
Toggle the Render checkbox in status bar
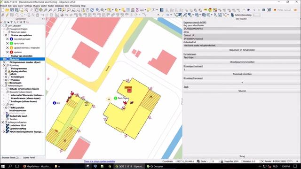(262, 161)
